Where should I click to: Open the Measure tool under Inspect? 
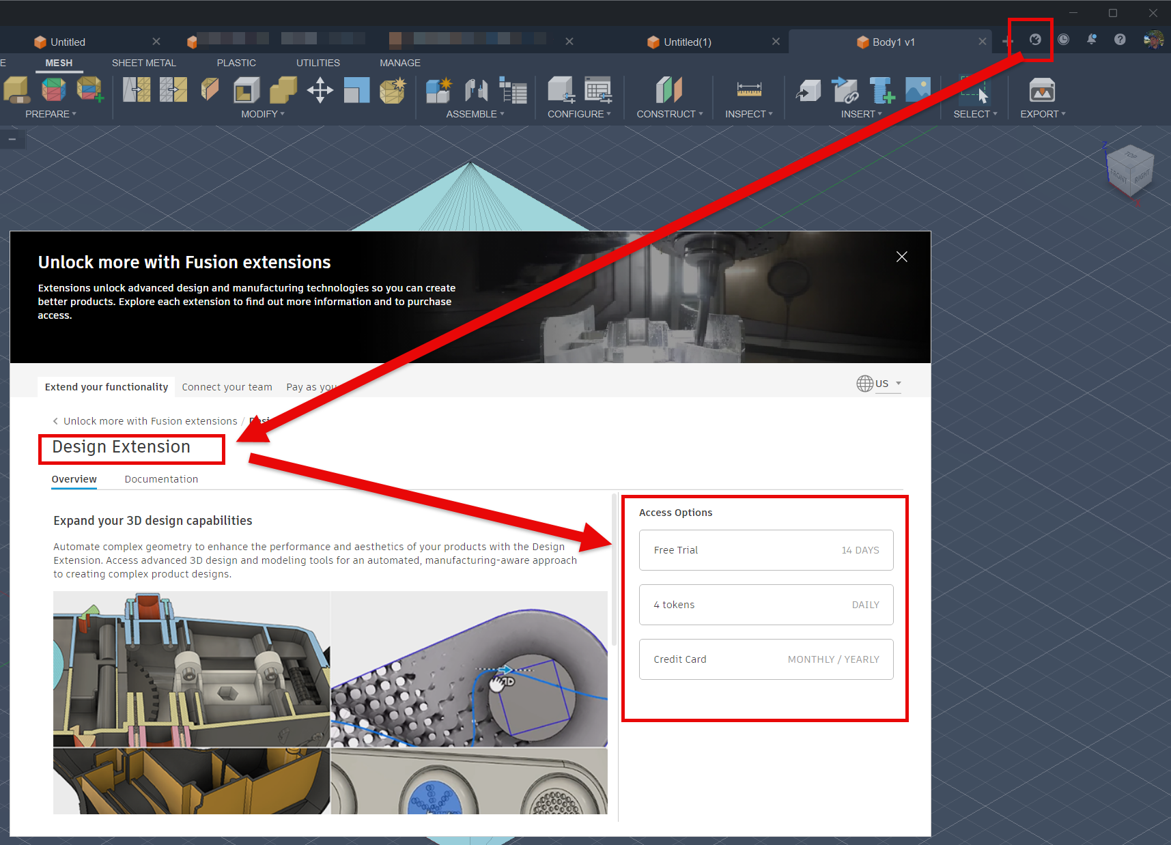[x=748, y=89]
